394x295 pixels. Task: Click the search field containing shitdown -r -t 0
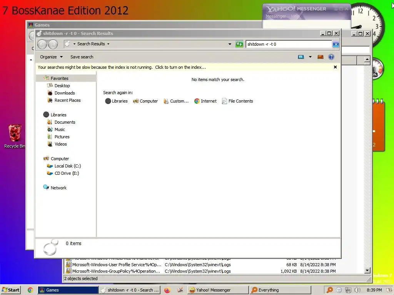pyautogui.click(x=289, y=44)
